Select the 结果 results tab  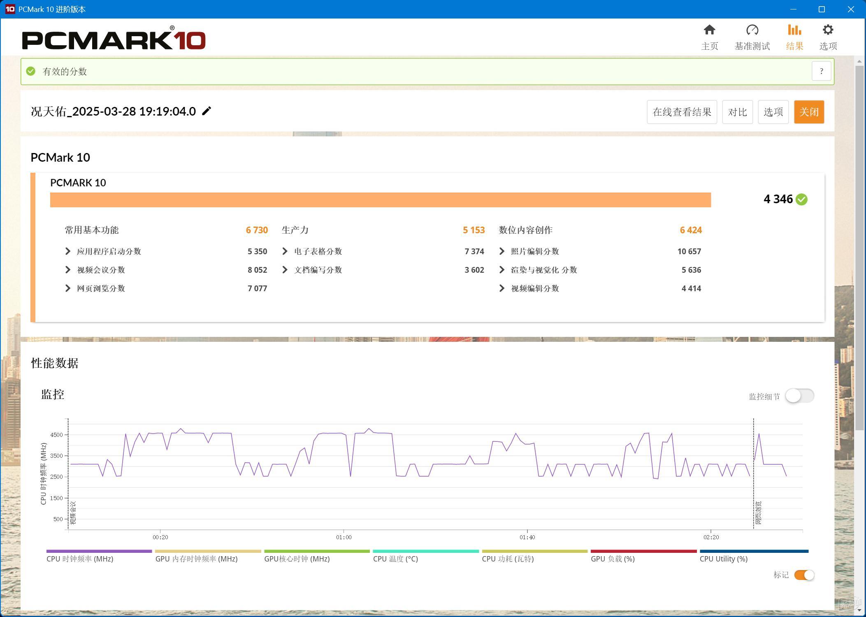[794, 37]
